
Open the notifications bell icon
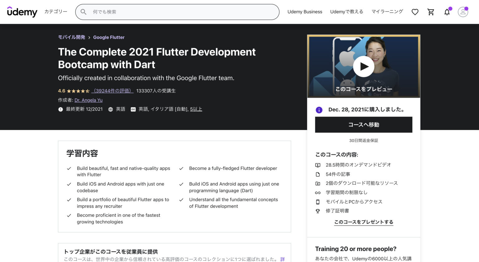pyautogui.click(x=447, y=12)
